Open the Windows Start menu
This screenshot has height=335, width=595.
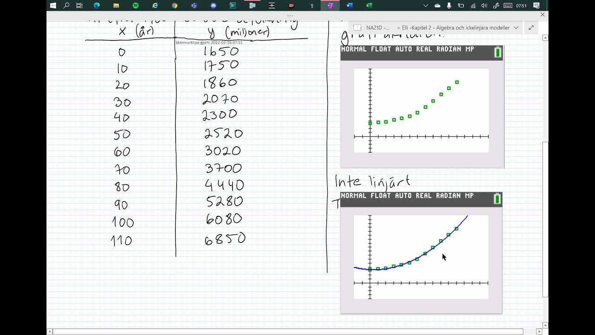click(53, 6)
